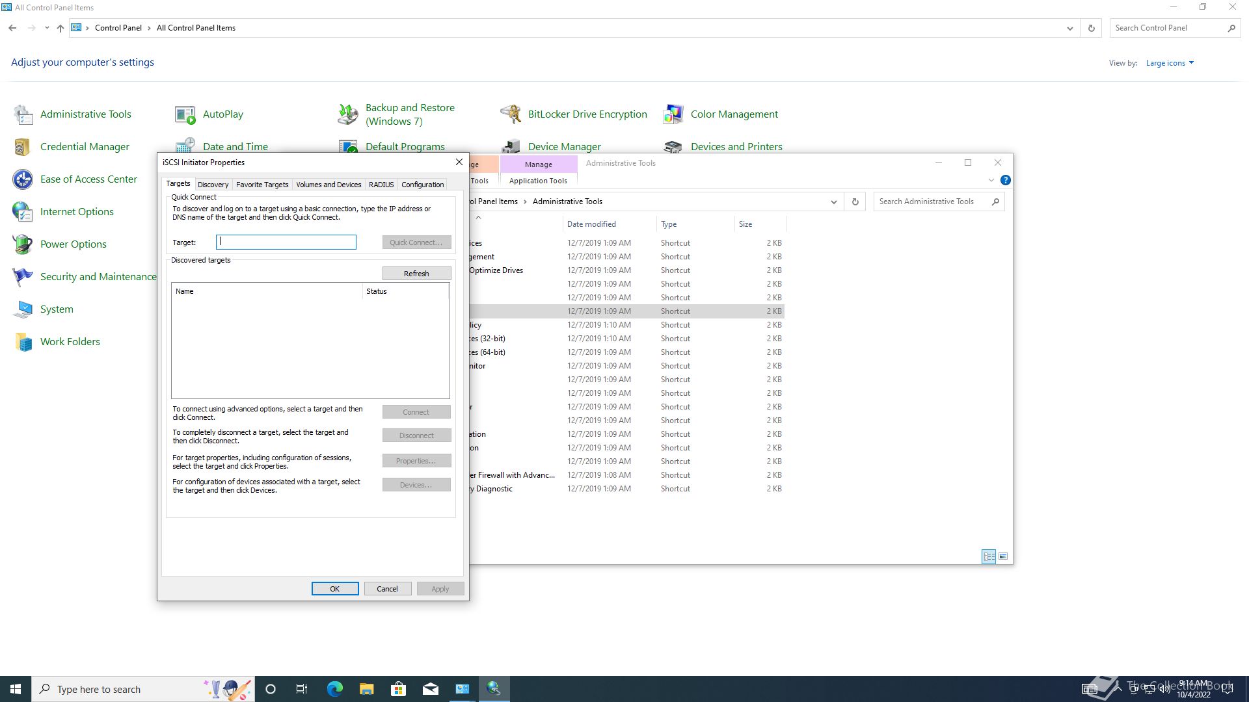Viewport: 1249px width, 702px height.
Task: Open Ease of Access Center icon
Action: pos(23,179)
